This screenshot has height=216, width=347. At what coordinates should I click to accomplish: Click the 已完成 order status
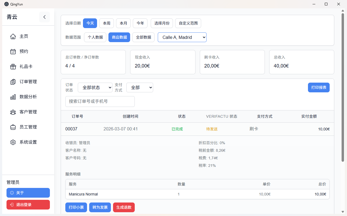[x=177, y=129]
